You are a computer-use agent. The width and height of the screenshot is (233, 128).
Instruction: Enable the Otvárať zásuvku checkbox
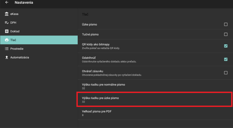[226, 73]
